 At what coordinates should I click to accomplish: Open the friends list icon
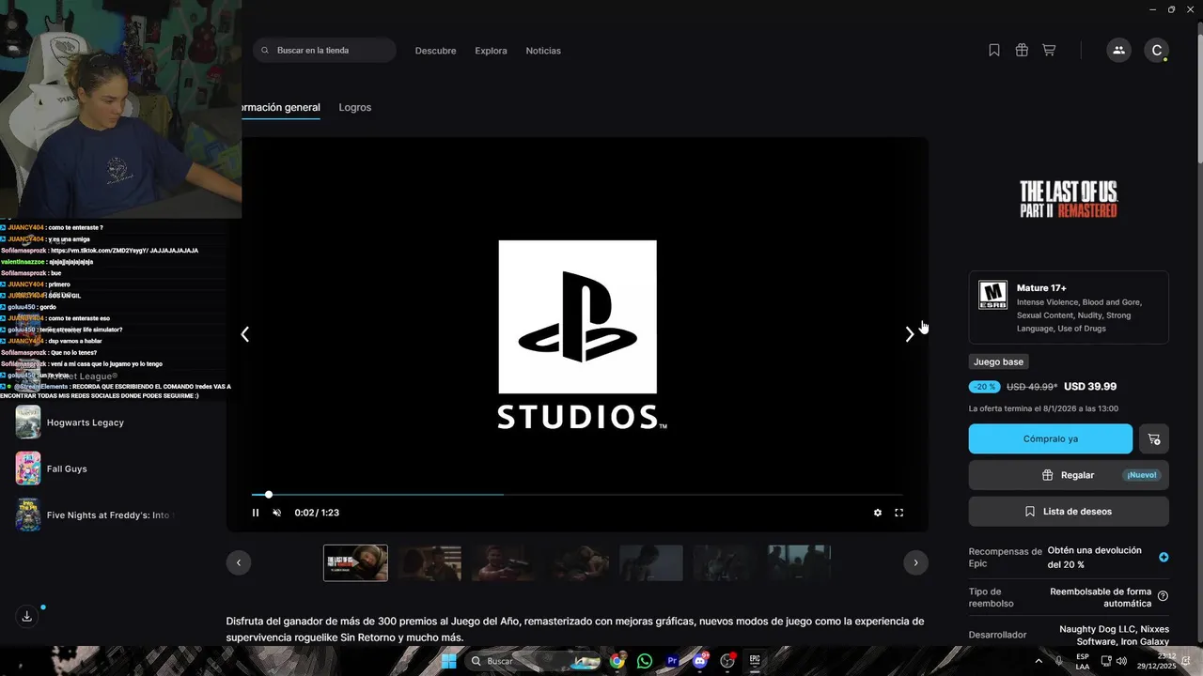pos(1118,51)
